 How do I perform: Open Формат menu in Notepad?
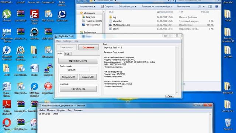click(61, 110)
